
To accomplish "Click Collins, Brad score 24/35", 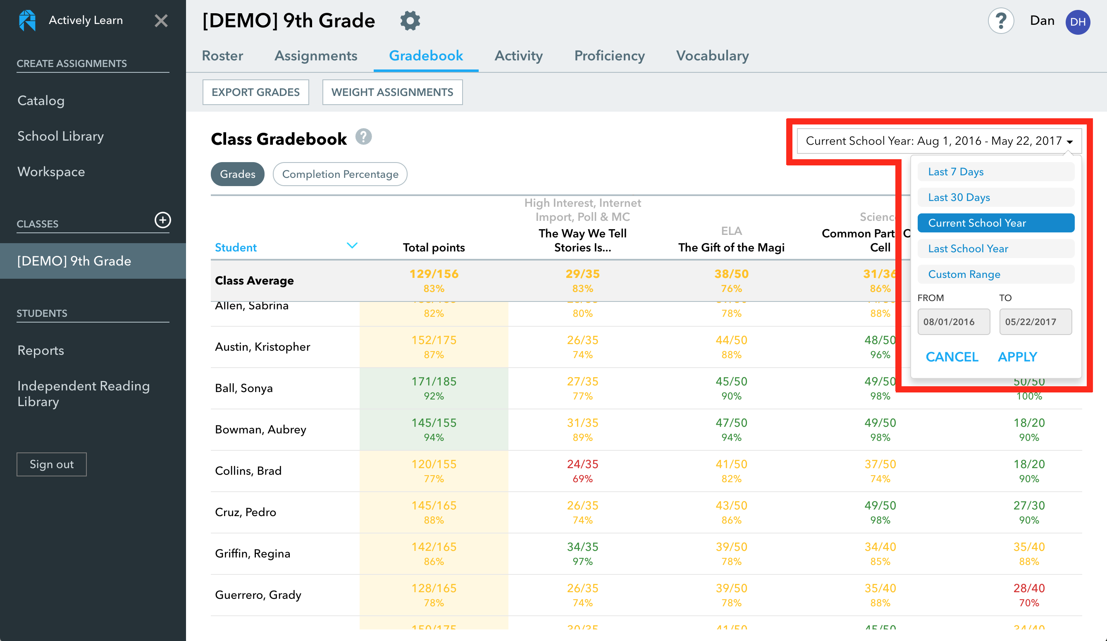I will 582,464.
